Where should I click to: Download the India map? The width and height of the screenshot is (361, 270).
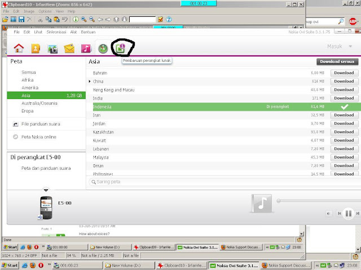(344, 98)
